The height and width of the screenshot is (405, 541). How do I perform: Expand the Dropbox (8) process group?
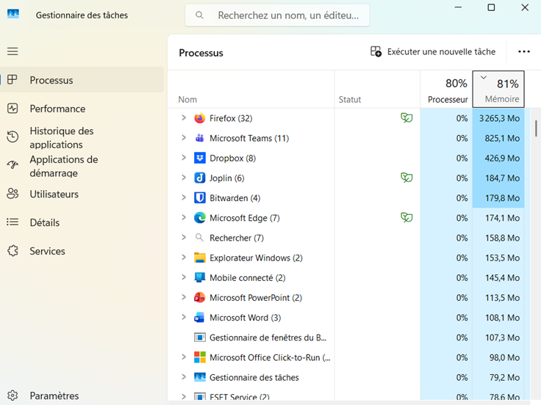(184, 158)
